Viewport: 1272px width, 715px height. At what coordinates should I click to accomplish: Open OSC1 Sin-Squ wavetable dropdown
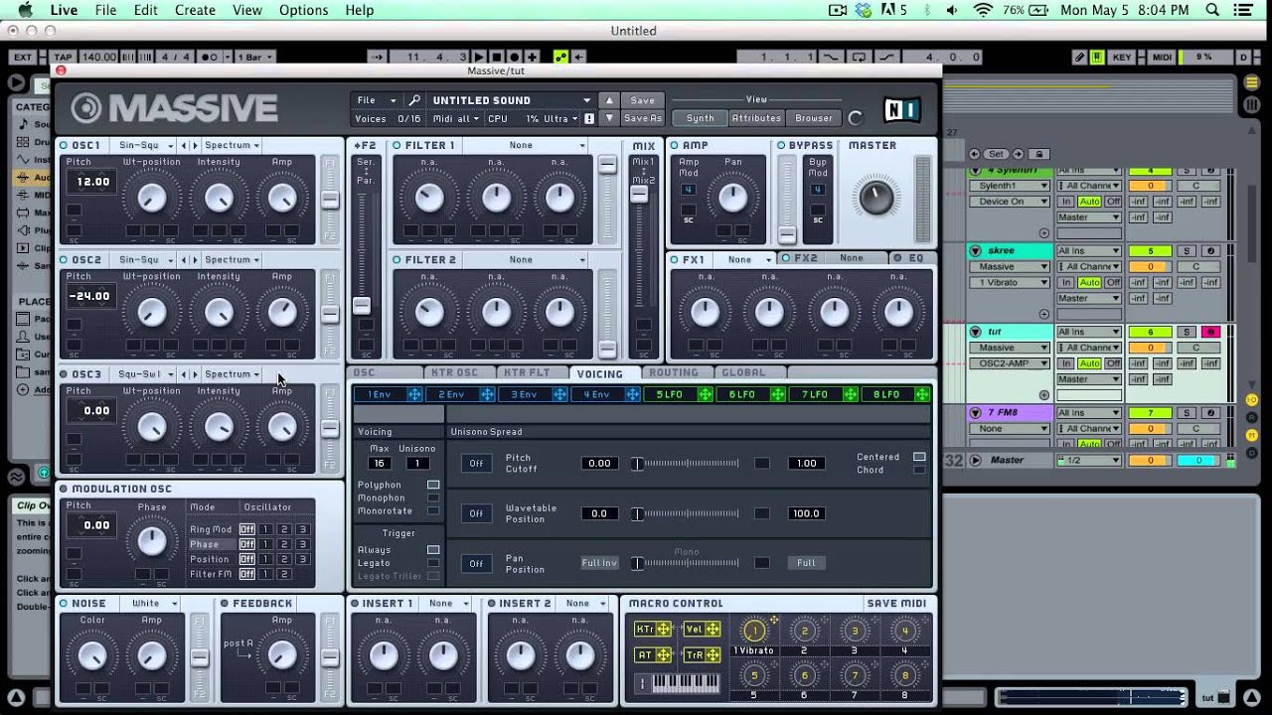click(x=145, y=145)
